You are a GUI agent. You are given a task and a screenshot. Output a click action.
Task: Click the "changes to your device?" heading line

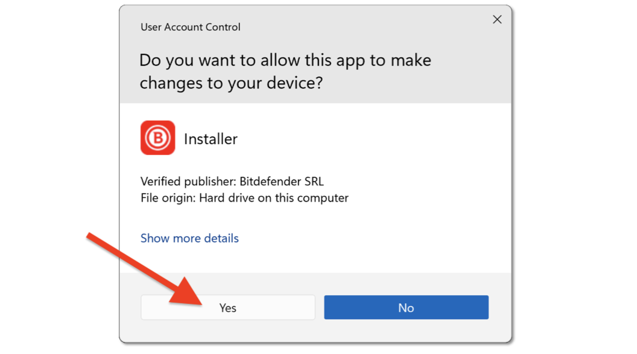pos(231,83)
